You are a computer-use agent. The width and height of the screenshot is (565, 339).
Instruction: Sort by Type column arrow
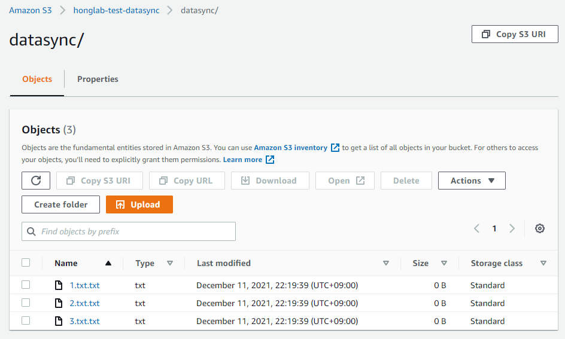click(x=170, y=263)
